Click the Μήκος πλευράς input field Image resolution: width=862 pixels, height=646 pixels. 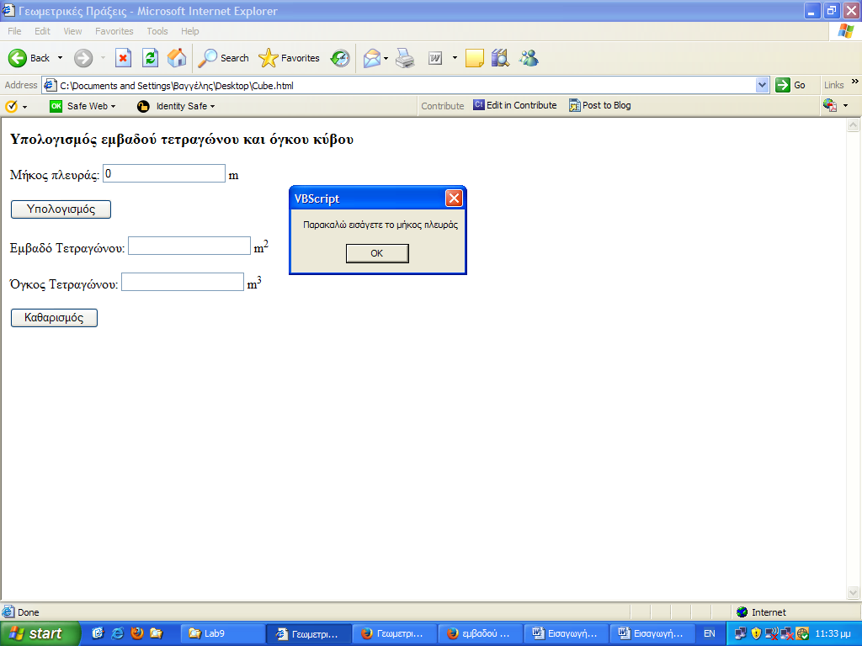click(x=163, y=173)
